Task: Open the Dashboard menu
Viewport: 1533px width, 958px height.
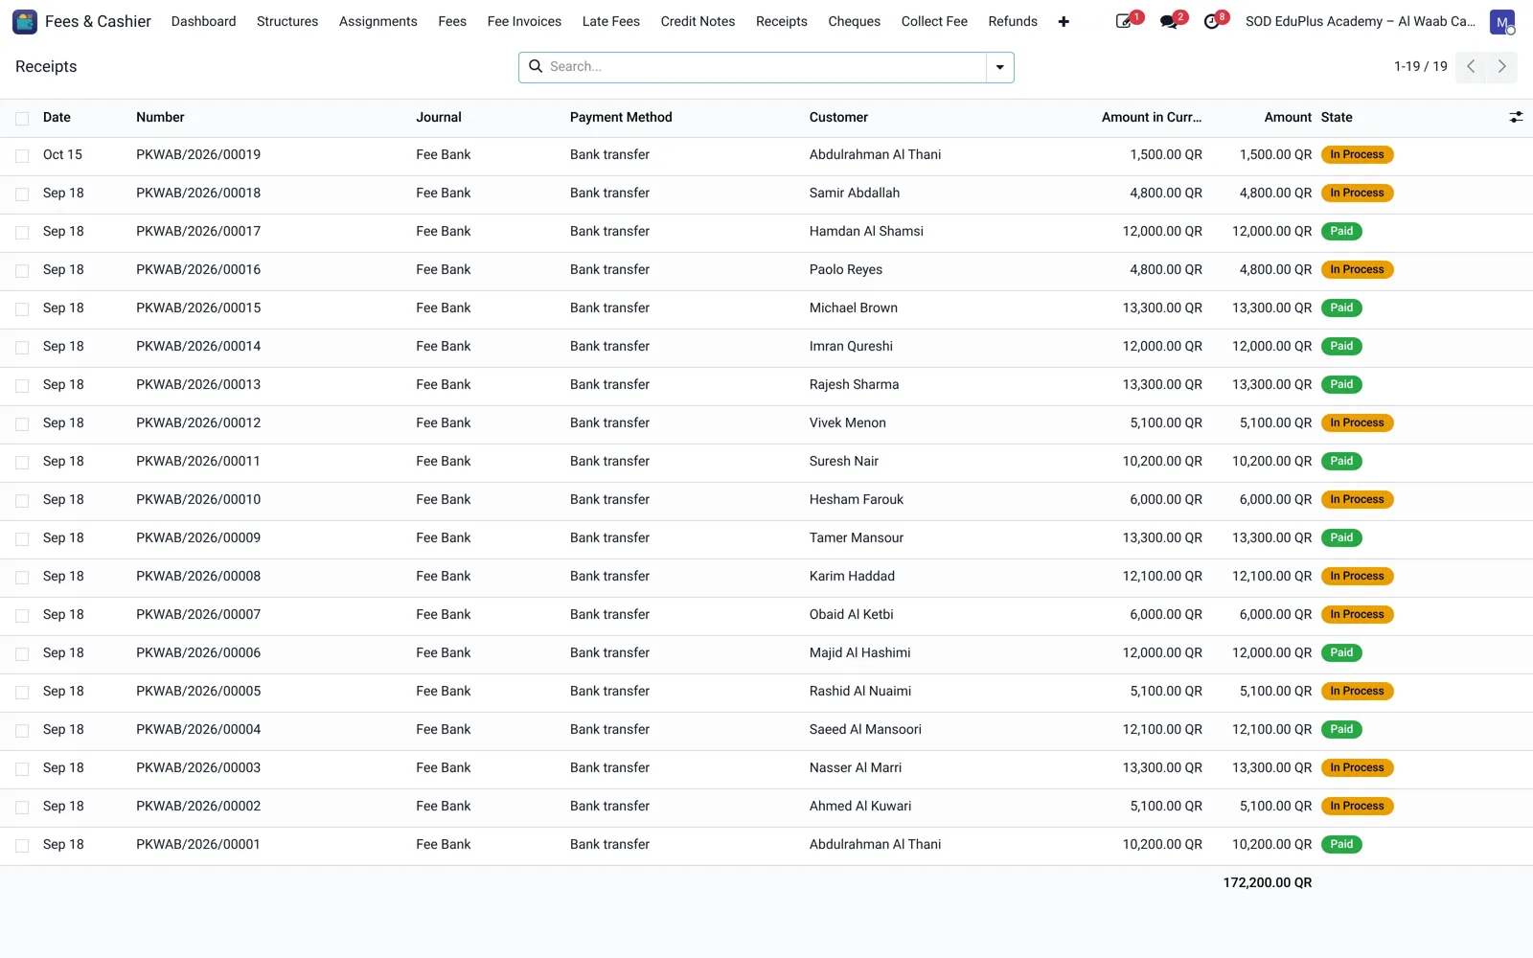Action: (x=203, y=21)
